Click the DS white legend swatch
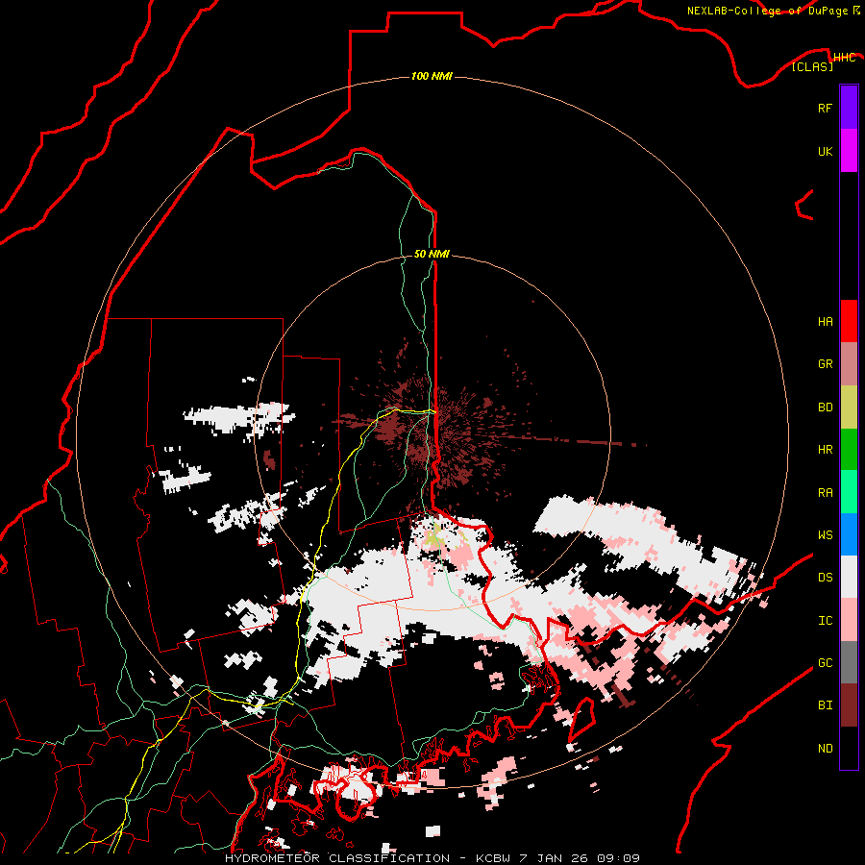 (x=849, y=577)
